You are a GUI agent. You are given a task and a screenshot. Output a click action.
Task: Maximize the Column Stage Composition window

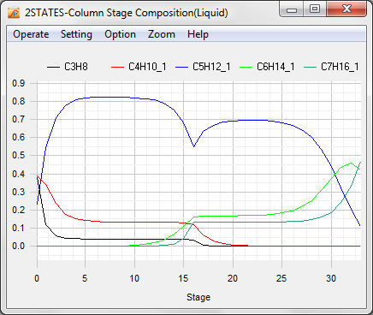tap(315, 9)
